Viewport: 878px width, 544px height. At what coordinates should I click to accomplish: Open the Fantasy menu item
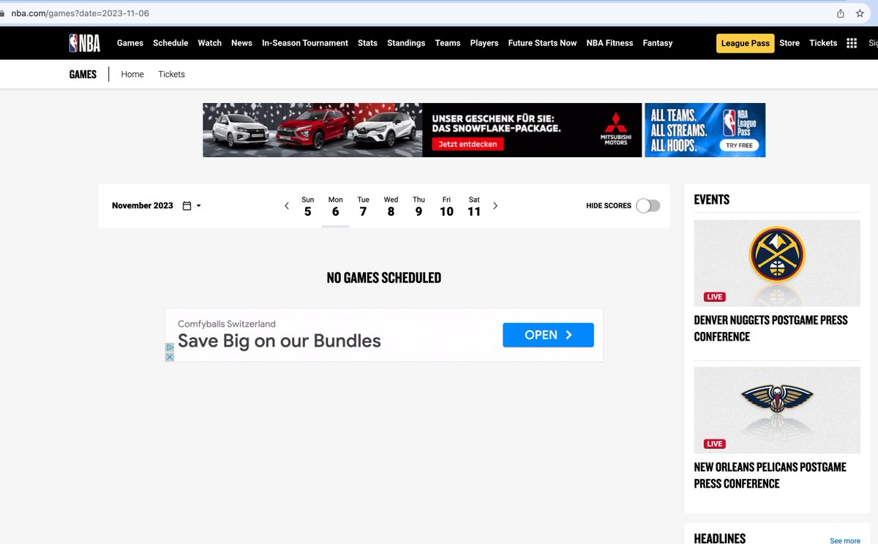tap(658, 43)
